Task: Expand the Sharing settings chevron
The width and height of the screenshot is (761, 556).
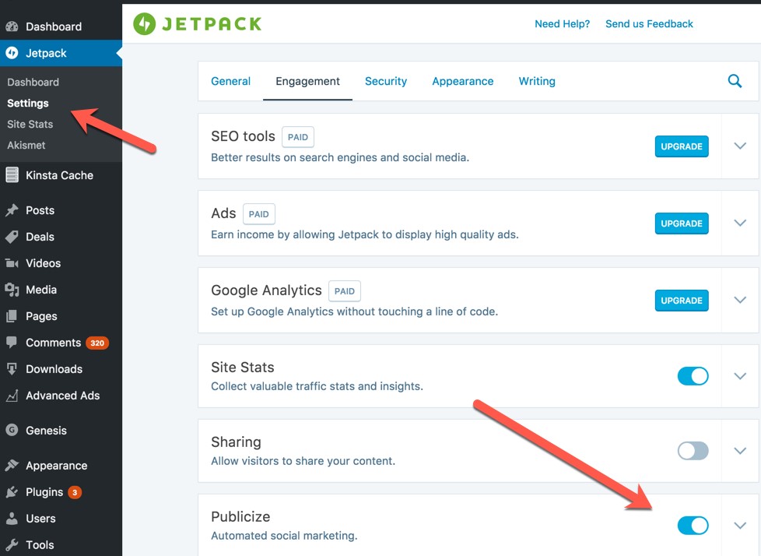Action: coord(740,451)
